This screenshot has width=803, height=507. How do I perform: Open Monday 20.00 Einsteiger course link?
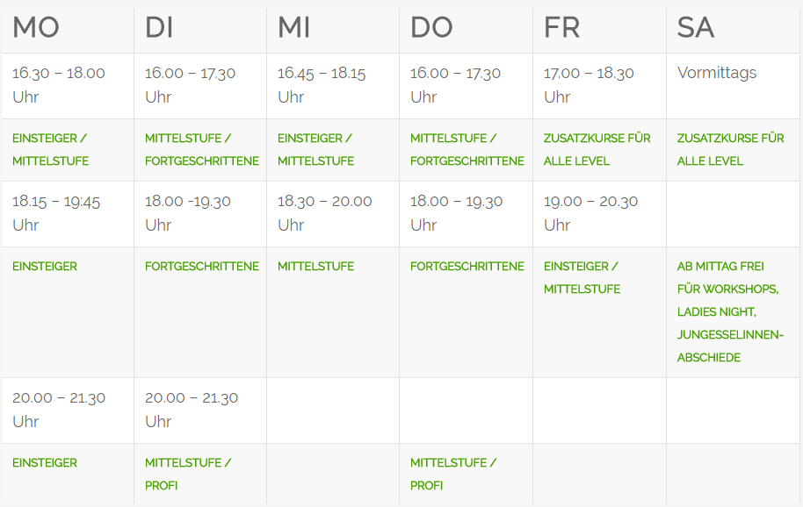click(45, 462)
